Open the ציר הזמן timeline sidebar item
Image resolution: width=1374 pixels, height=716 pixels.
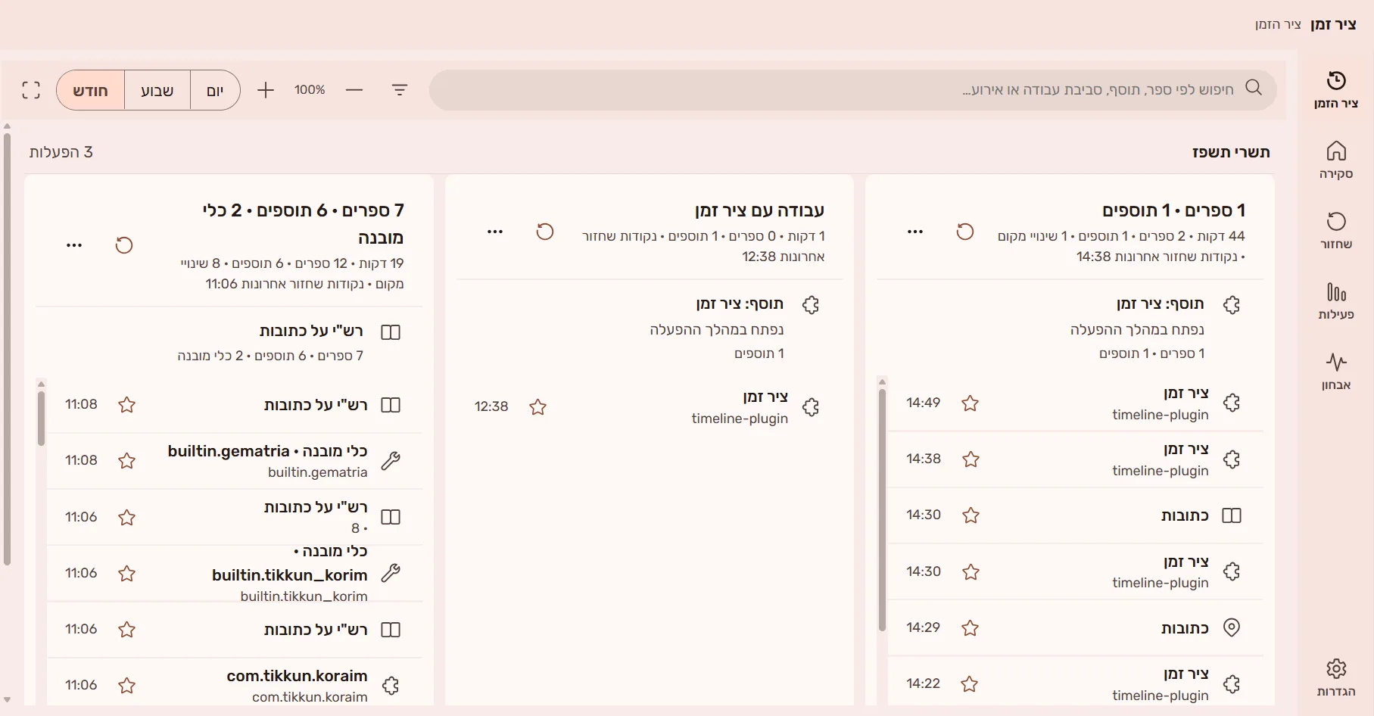[1336, 90]
